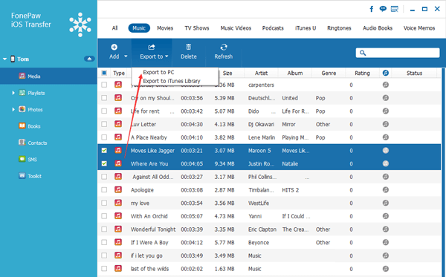Click the Delete trash icon
The width and height of the screenshot is (446, 277).
click(189, 47)
